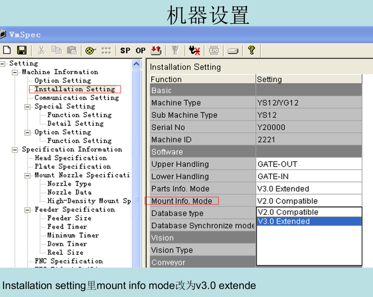Collapse the Mount Nozzle Specification node

pyautogui.click(x=28, y=176)
